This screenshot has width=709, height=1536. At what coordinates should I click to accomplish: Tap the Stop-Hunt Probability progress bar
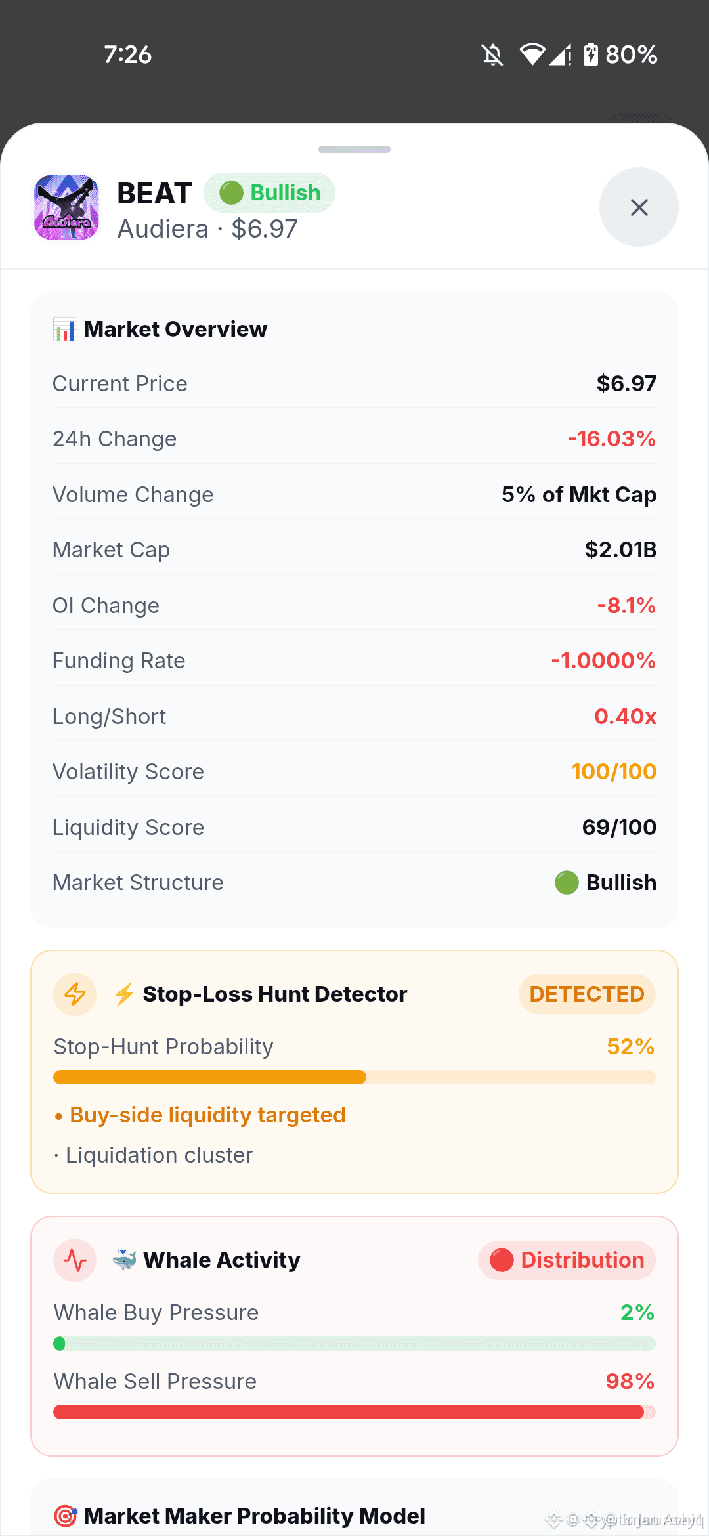[x=354, y=1077]
